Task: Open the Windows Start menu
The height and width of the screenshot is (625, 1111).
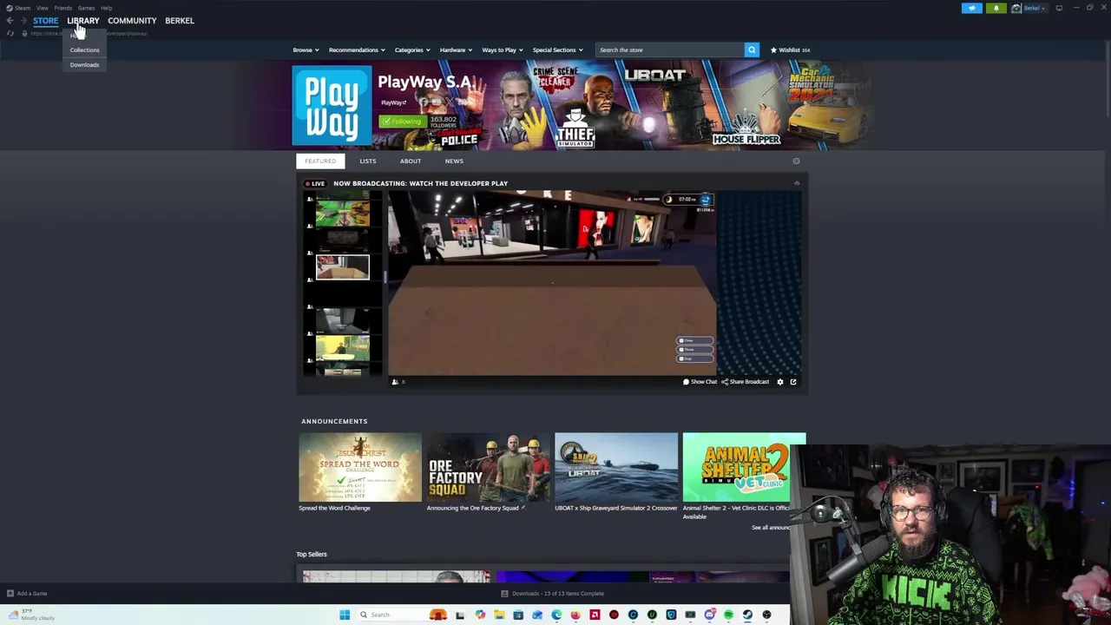Action: click(345, 615)
